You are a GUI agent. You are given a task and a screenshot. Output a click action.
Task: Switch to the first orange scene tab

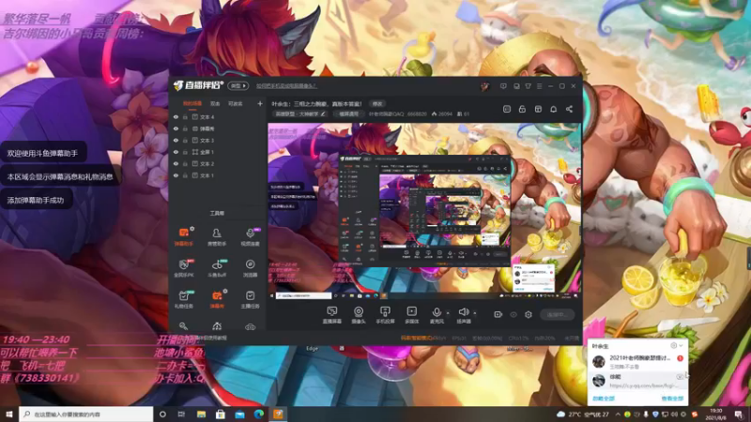[x=192, y=104]
